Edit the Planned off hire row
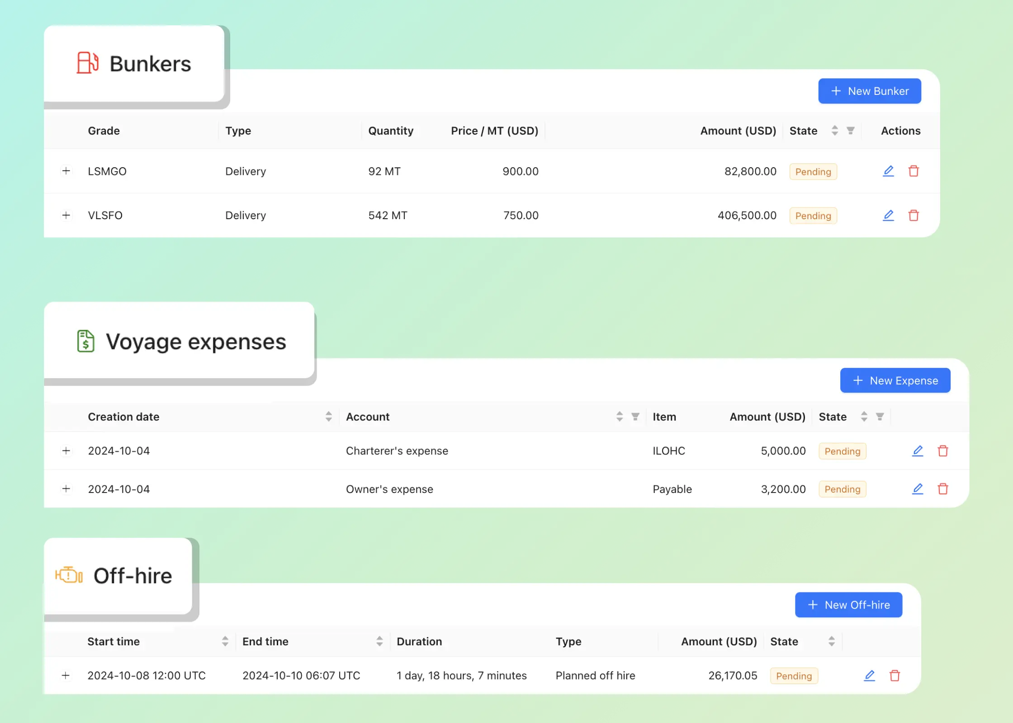 869,676
